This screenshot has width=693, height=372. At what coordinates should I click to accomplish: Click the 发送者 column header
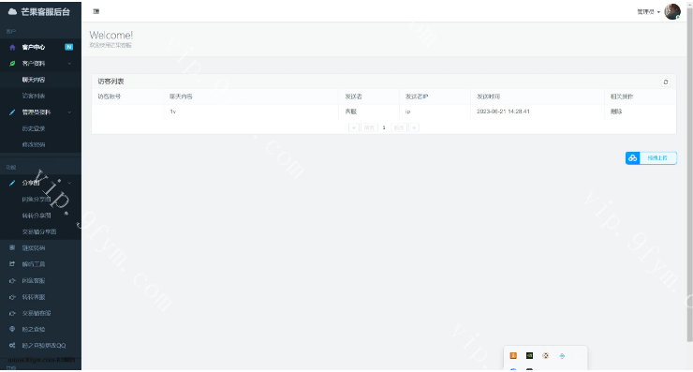354,97
